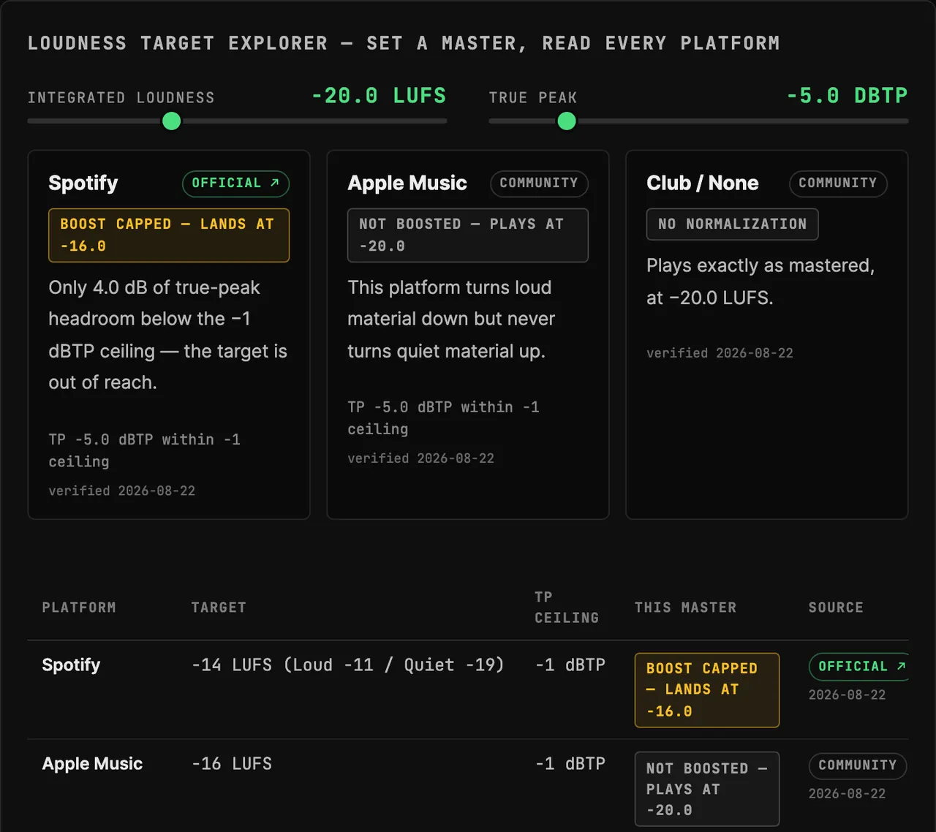Click the -14 LUFS (Loud -11 / Quiet -19) cell
The height and width of the screenshot is (832, 936).
pos(348,665)
